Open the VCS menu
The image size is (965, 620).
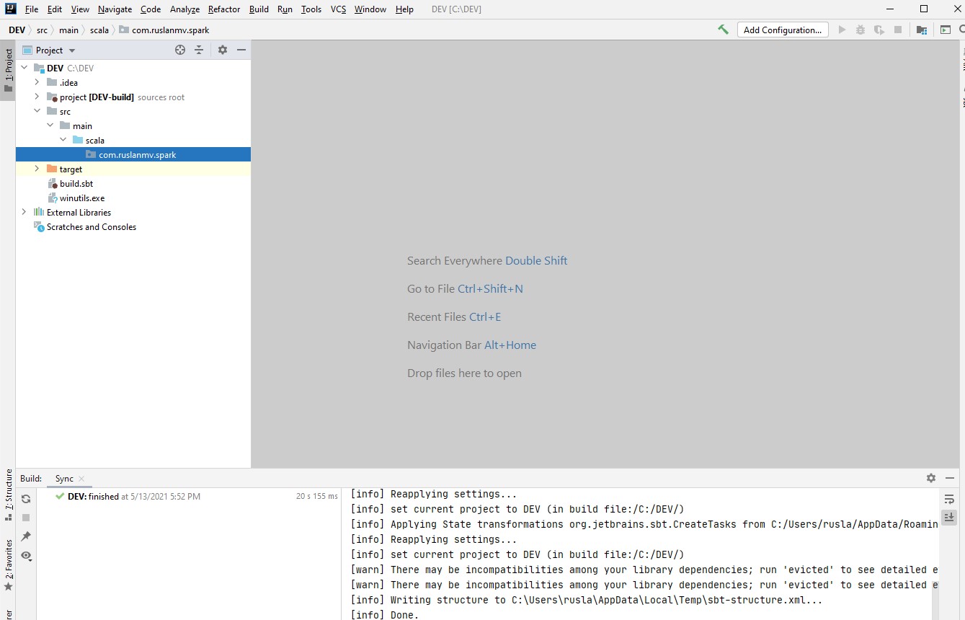tap(339, 9)
